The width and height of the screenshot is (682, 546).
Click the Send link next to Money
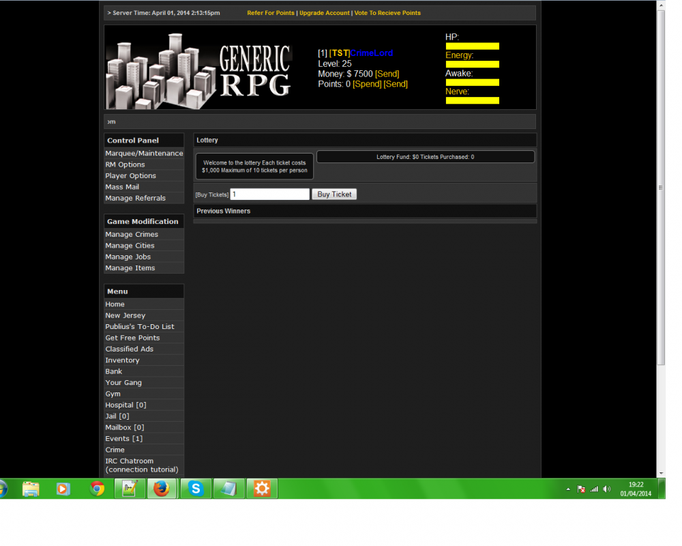tap(387, 74)
